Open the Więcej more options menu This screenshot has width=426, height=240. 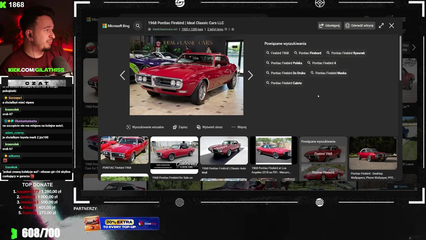(239, 127)
